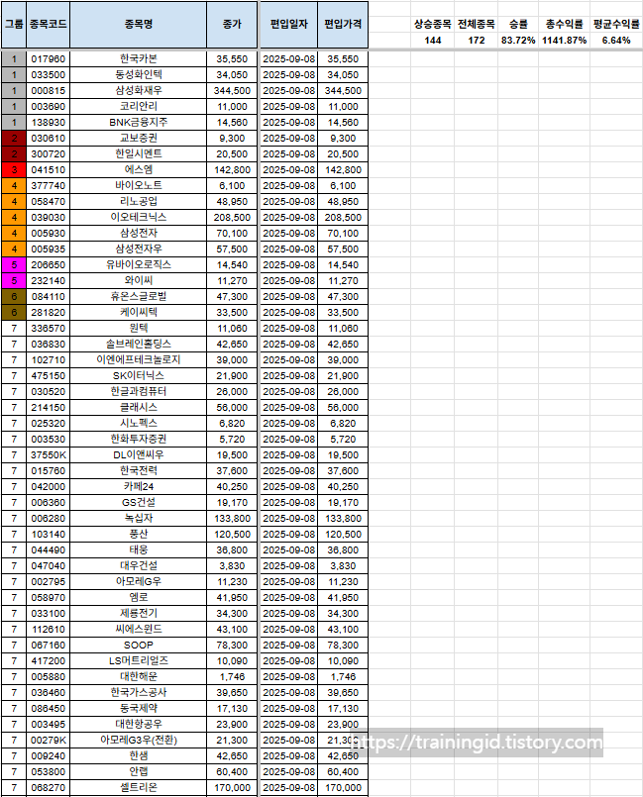Screen dimensions: 643x797
Task: Click the brown group 6 cell for 휴온스글로벌
Action: (14, 296)
